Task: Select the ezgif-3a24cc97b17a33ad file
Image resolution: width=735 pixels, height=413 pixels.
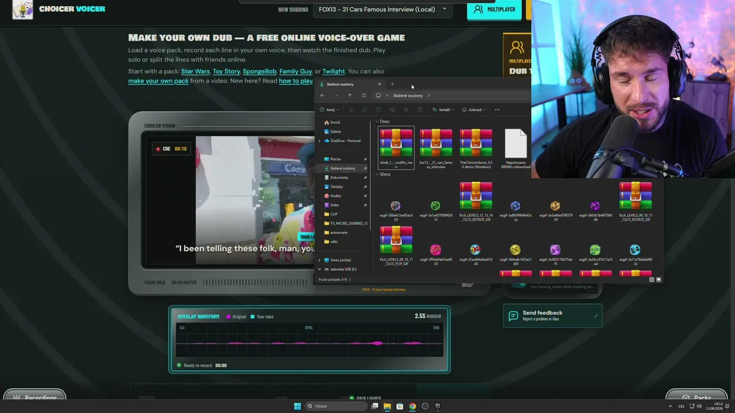Action: (595, 255)
